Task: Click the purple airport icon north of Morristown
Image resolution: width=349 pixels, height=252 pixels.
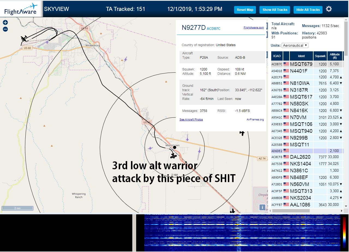Action: click(x=187, y=139)
